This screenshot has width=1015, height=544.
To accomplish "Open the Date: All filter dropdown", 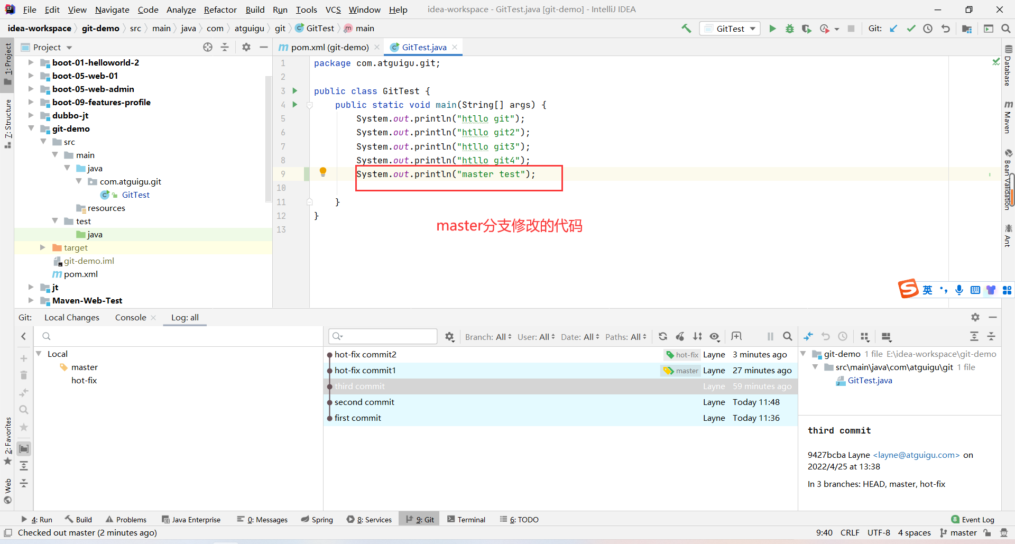I will pos(580,337).
